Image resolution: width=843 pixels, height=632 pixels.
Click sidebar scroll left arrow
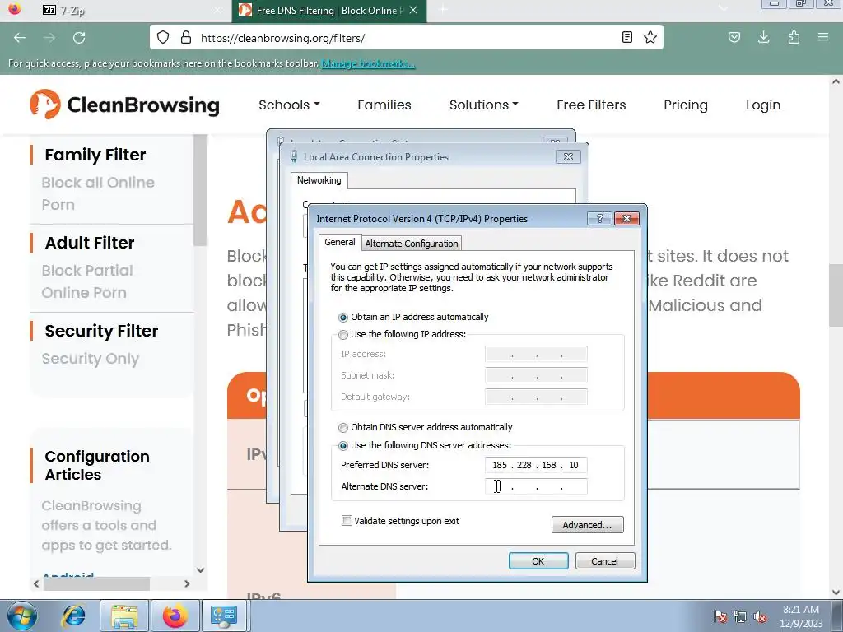click(x=36, y=583)
